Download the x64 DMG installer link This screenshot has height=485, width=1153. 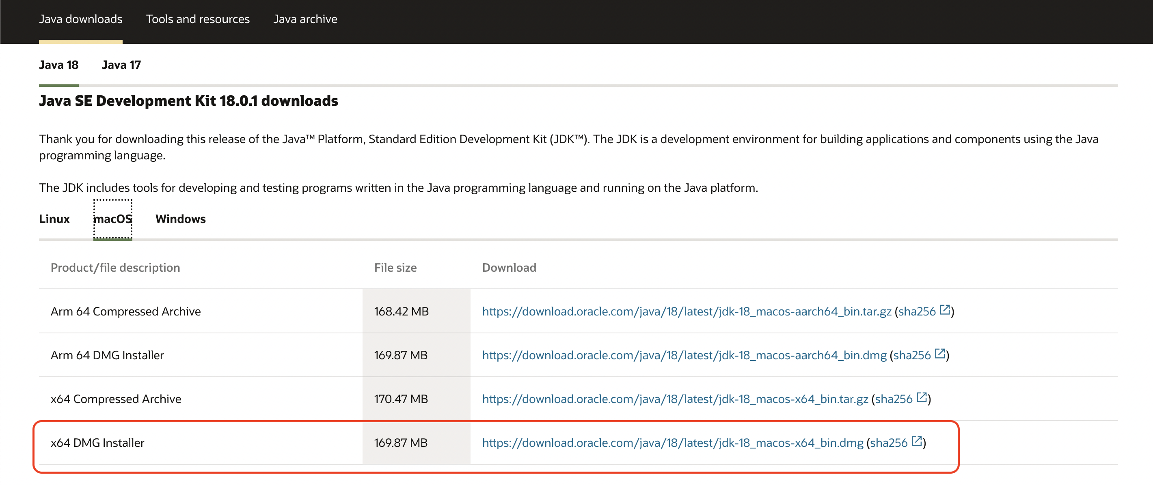pos(673,442)
